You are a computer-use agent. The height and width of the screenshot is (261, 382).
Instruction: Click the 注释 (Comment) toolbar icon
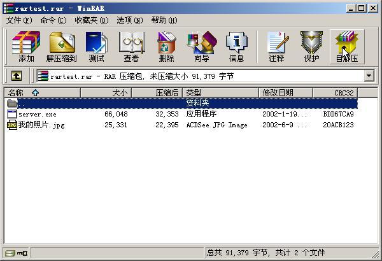277,46
